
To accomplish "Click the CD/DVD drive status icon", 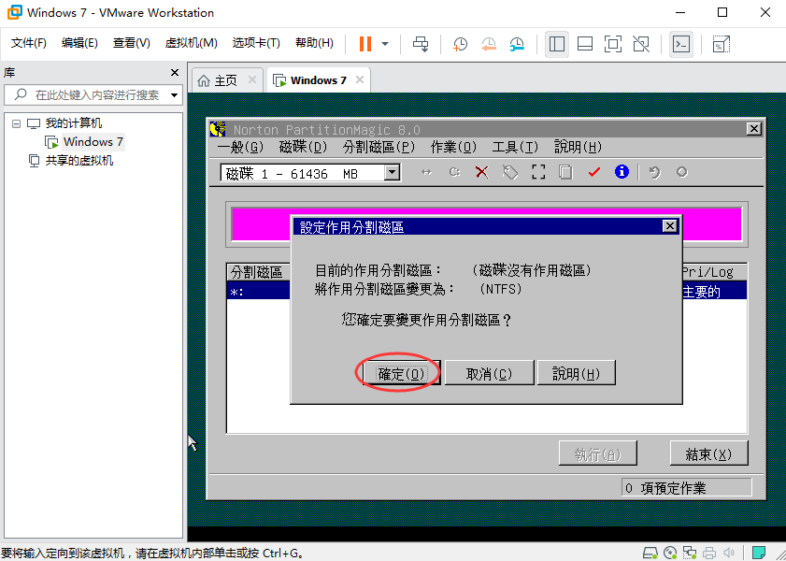I will 670,553.
